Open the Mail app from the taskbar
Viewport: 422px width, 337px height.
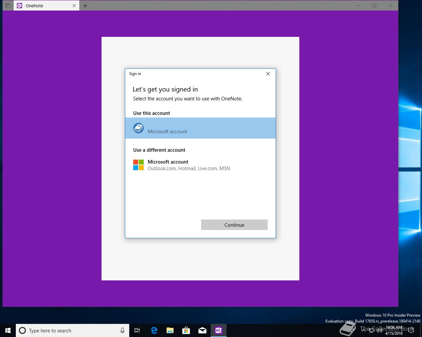(202, 330)
